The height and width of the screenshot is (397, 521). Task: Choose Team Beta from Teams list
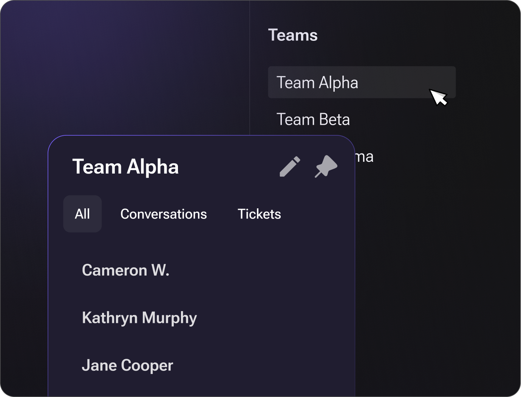pos(313,119)
